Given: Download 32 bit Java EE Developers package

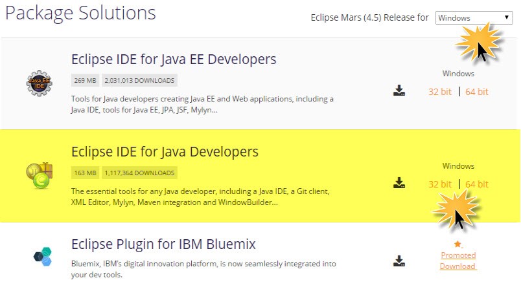Looking at the screenshot, I should [440, 92].
